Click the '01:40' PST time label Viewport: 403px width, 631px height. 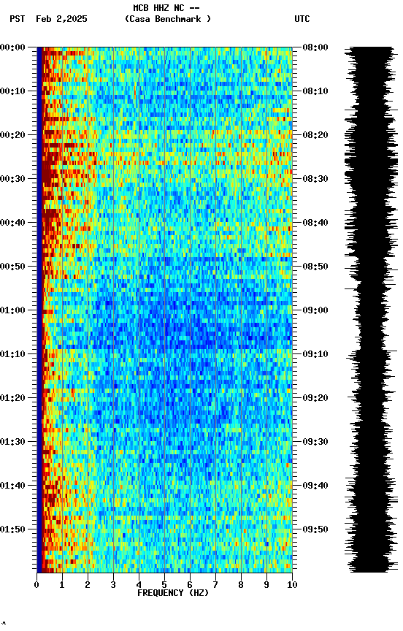(x=12, y=486)
